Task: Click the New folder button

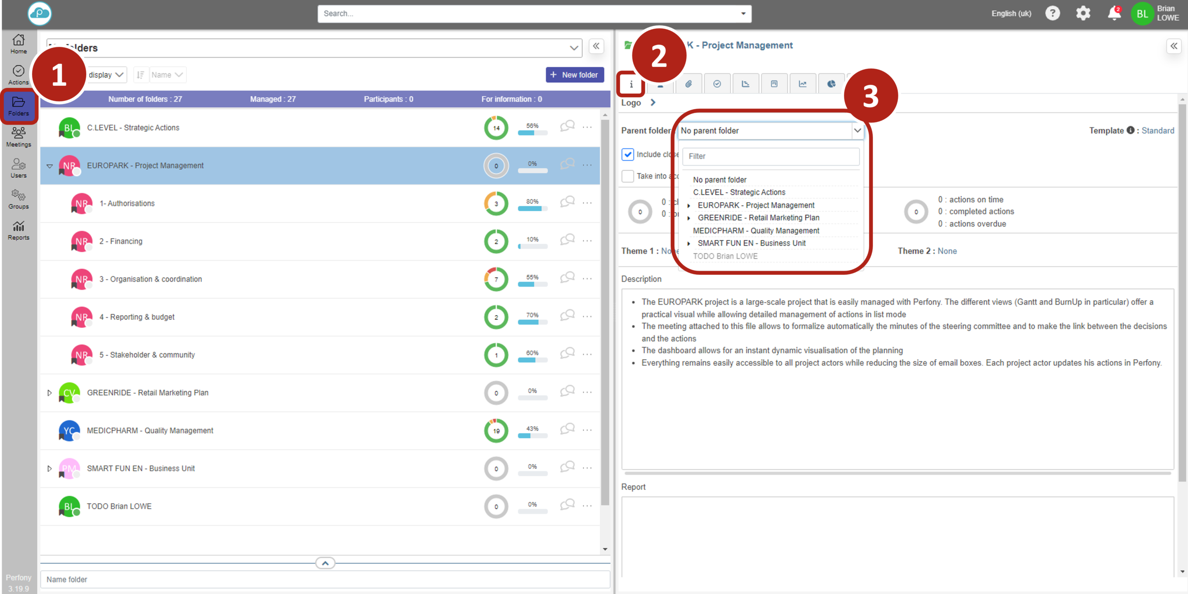Action: tap(574, 75)
